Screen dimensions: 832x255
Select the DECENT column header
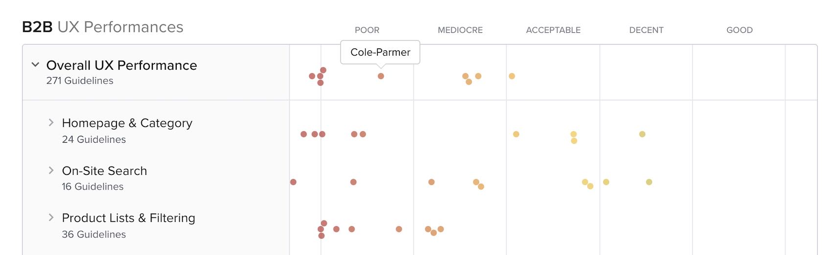646,30
